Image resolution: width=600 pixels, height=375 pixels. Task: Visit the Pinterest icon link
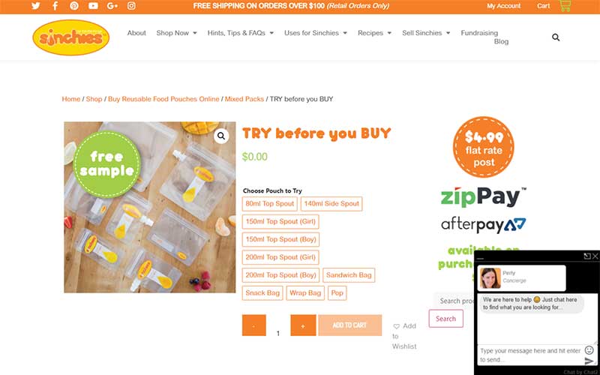(74, 6)
